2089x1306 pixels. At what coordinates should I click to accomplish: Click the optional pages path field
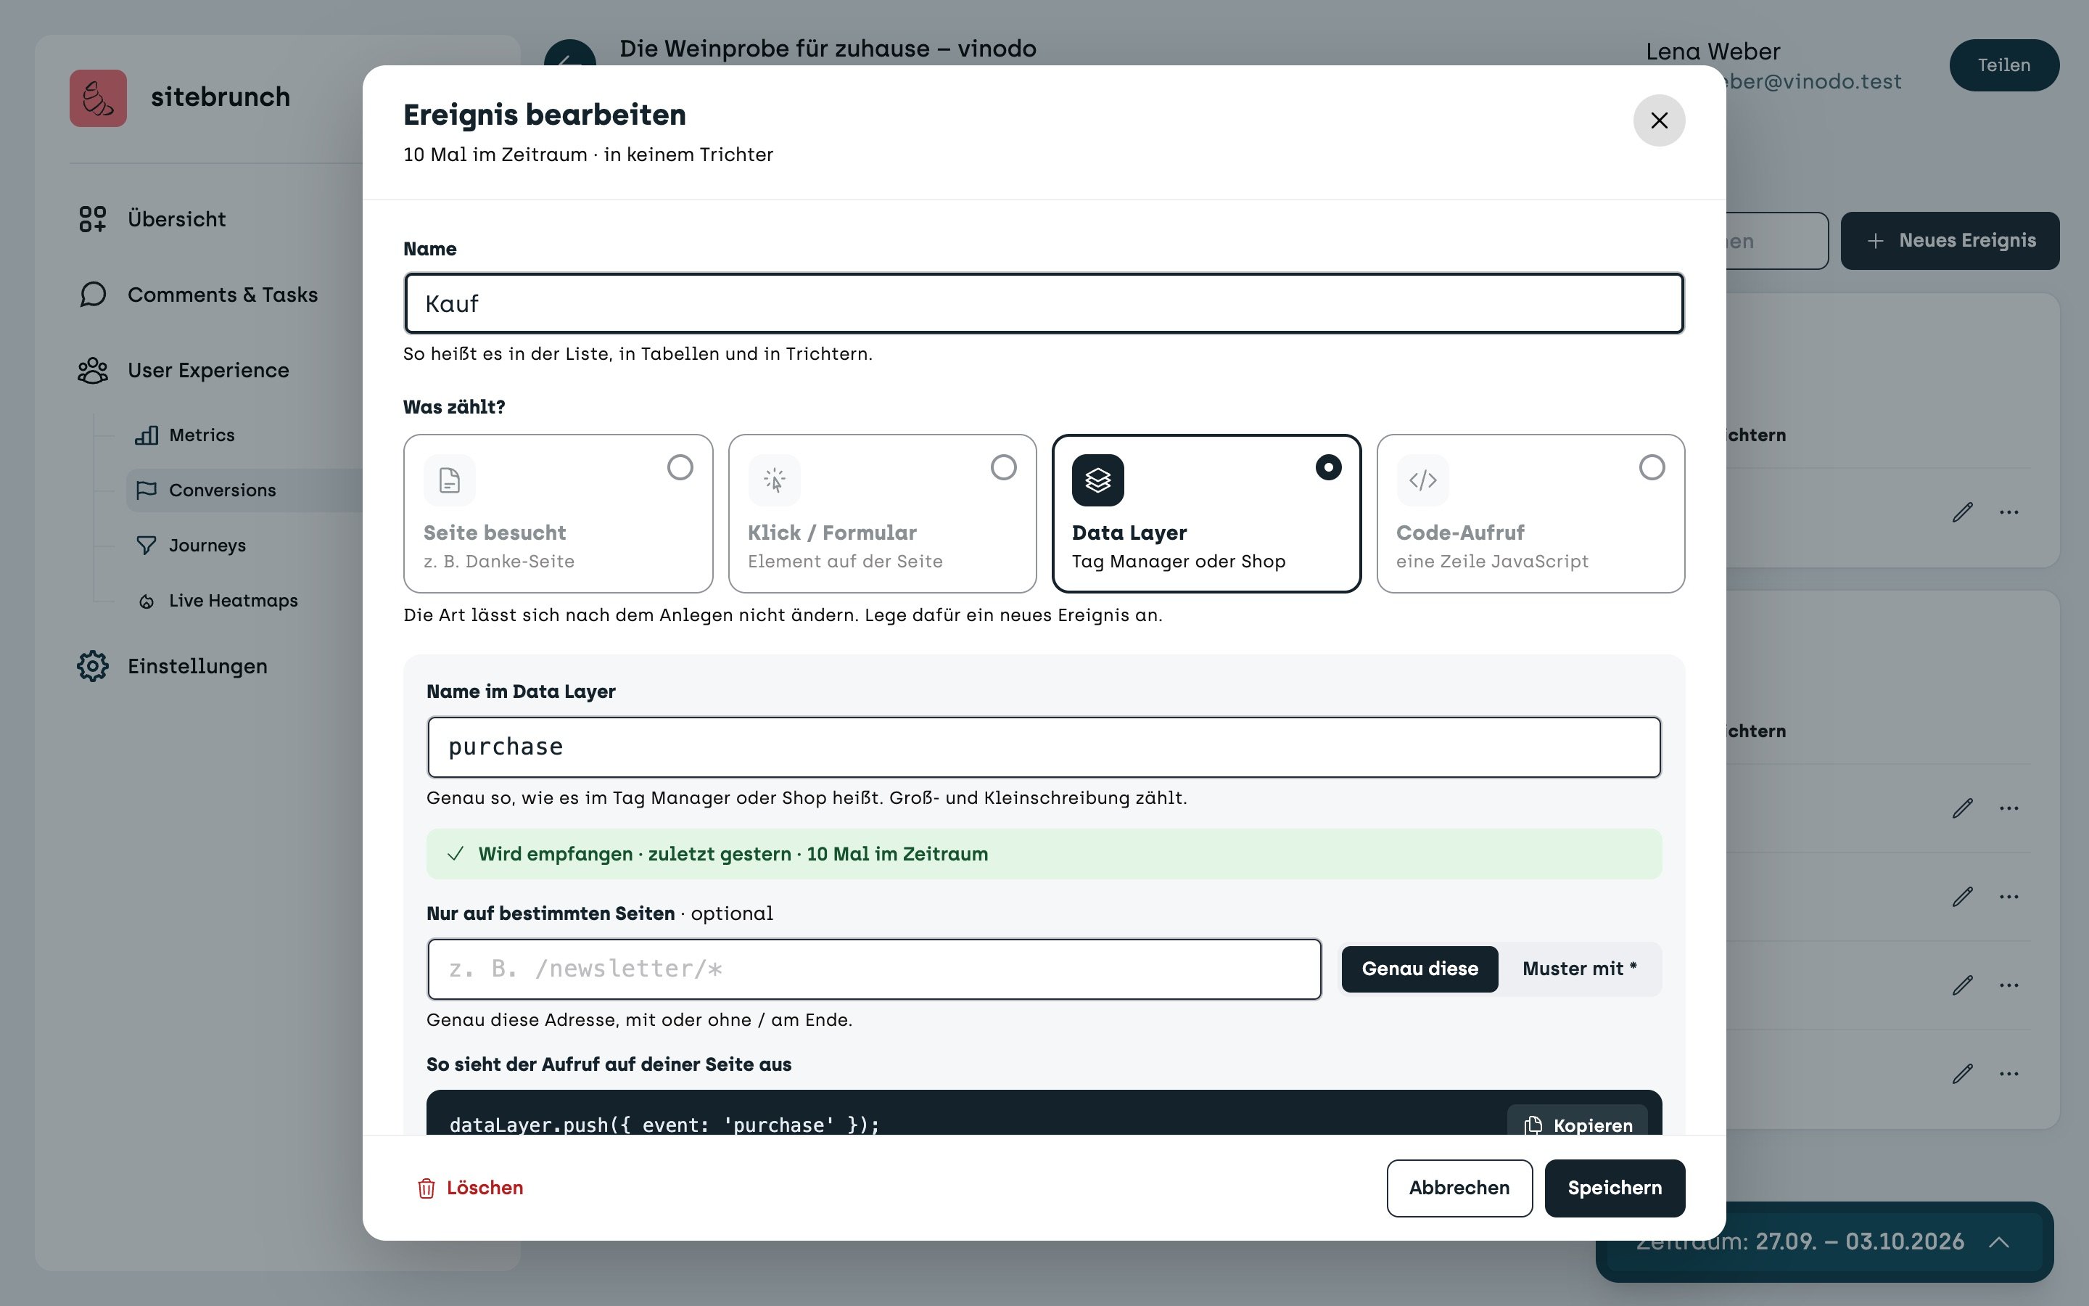pos(873,969)
